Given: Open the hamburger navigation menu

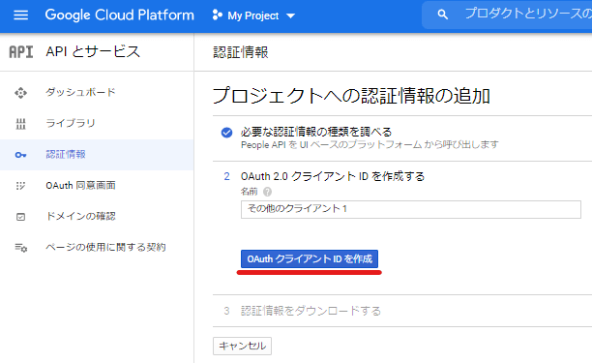Looking at the screenshot, I should point(20,15).
